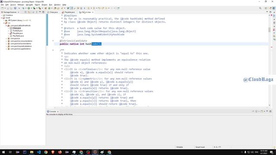Open the File menu

(2, 5)
